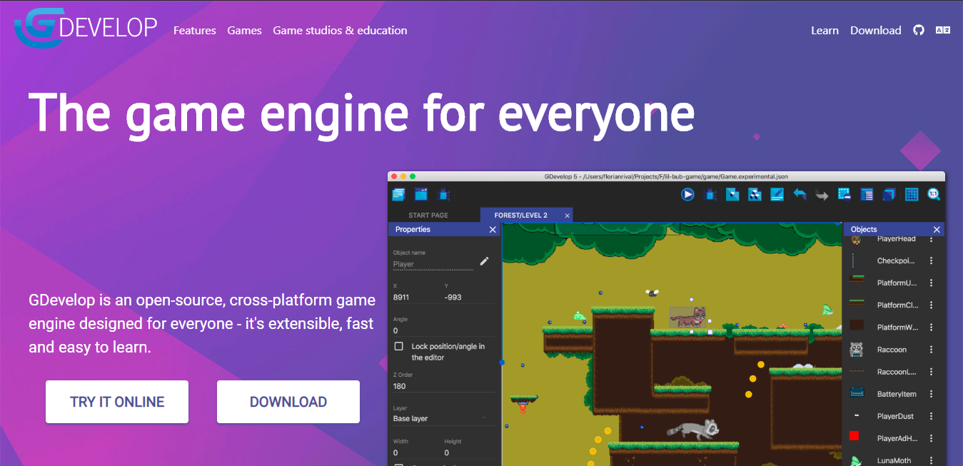Open the object groups toolbar icon
963x466 pixels.
755,193
